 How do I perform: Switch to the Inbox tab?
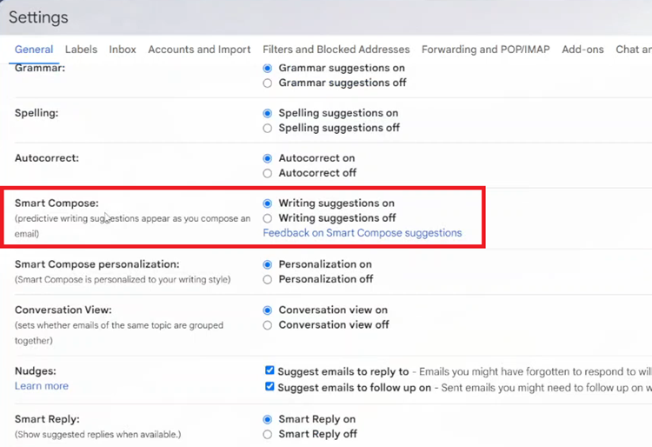coord(123,50)
